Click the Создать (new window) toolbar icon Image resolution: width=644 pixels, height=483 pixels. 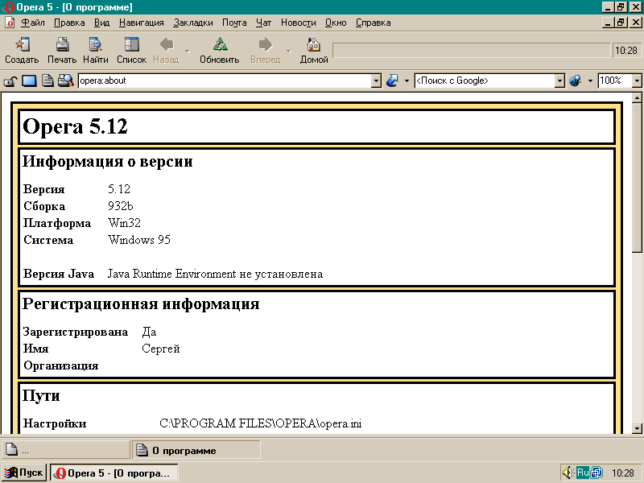pos(22,45)
